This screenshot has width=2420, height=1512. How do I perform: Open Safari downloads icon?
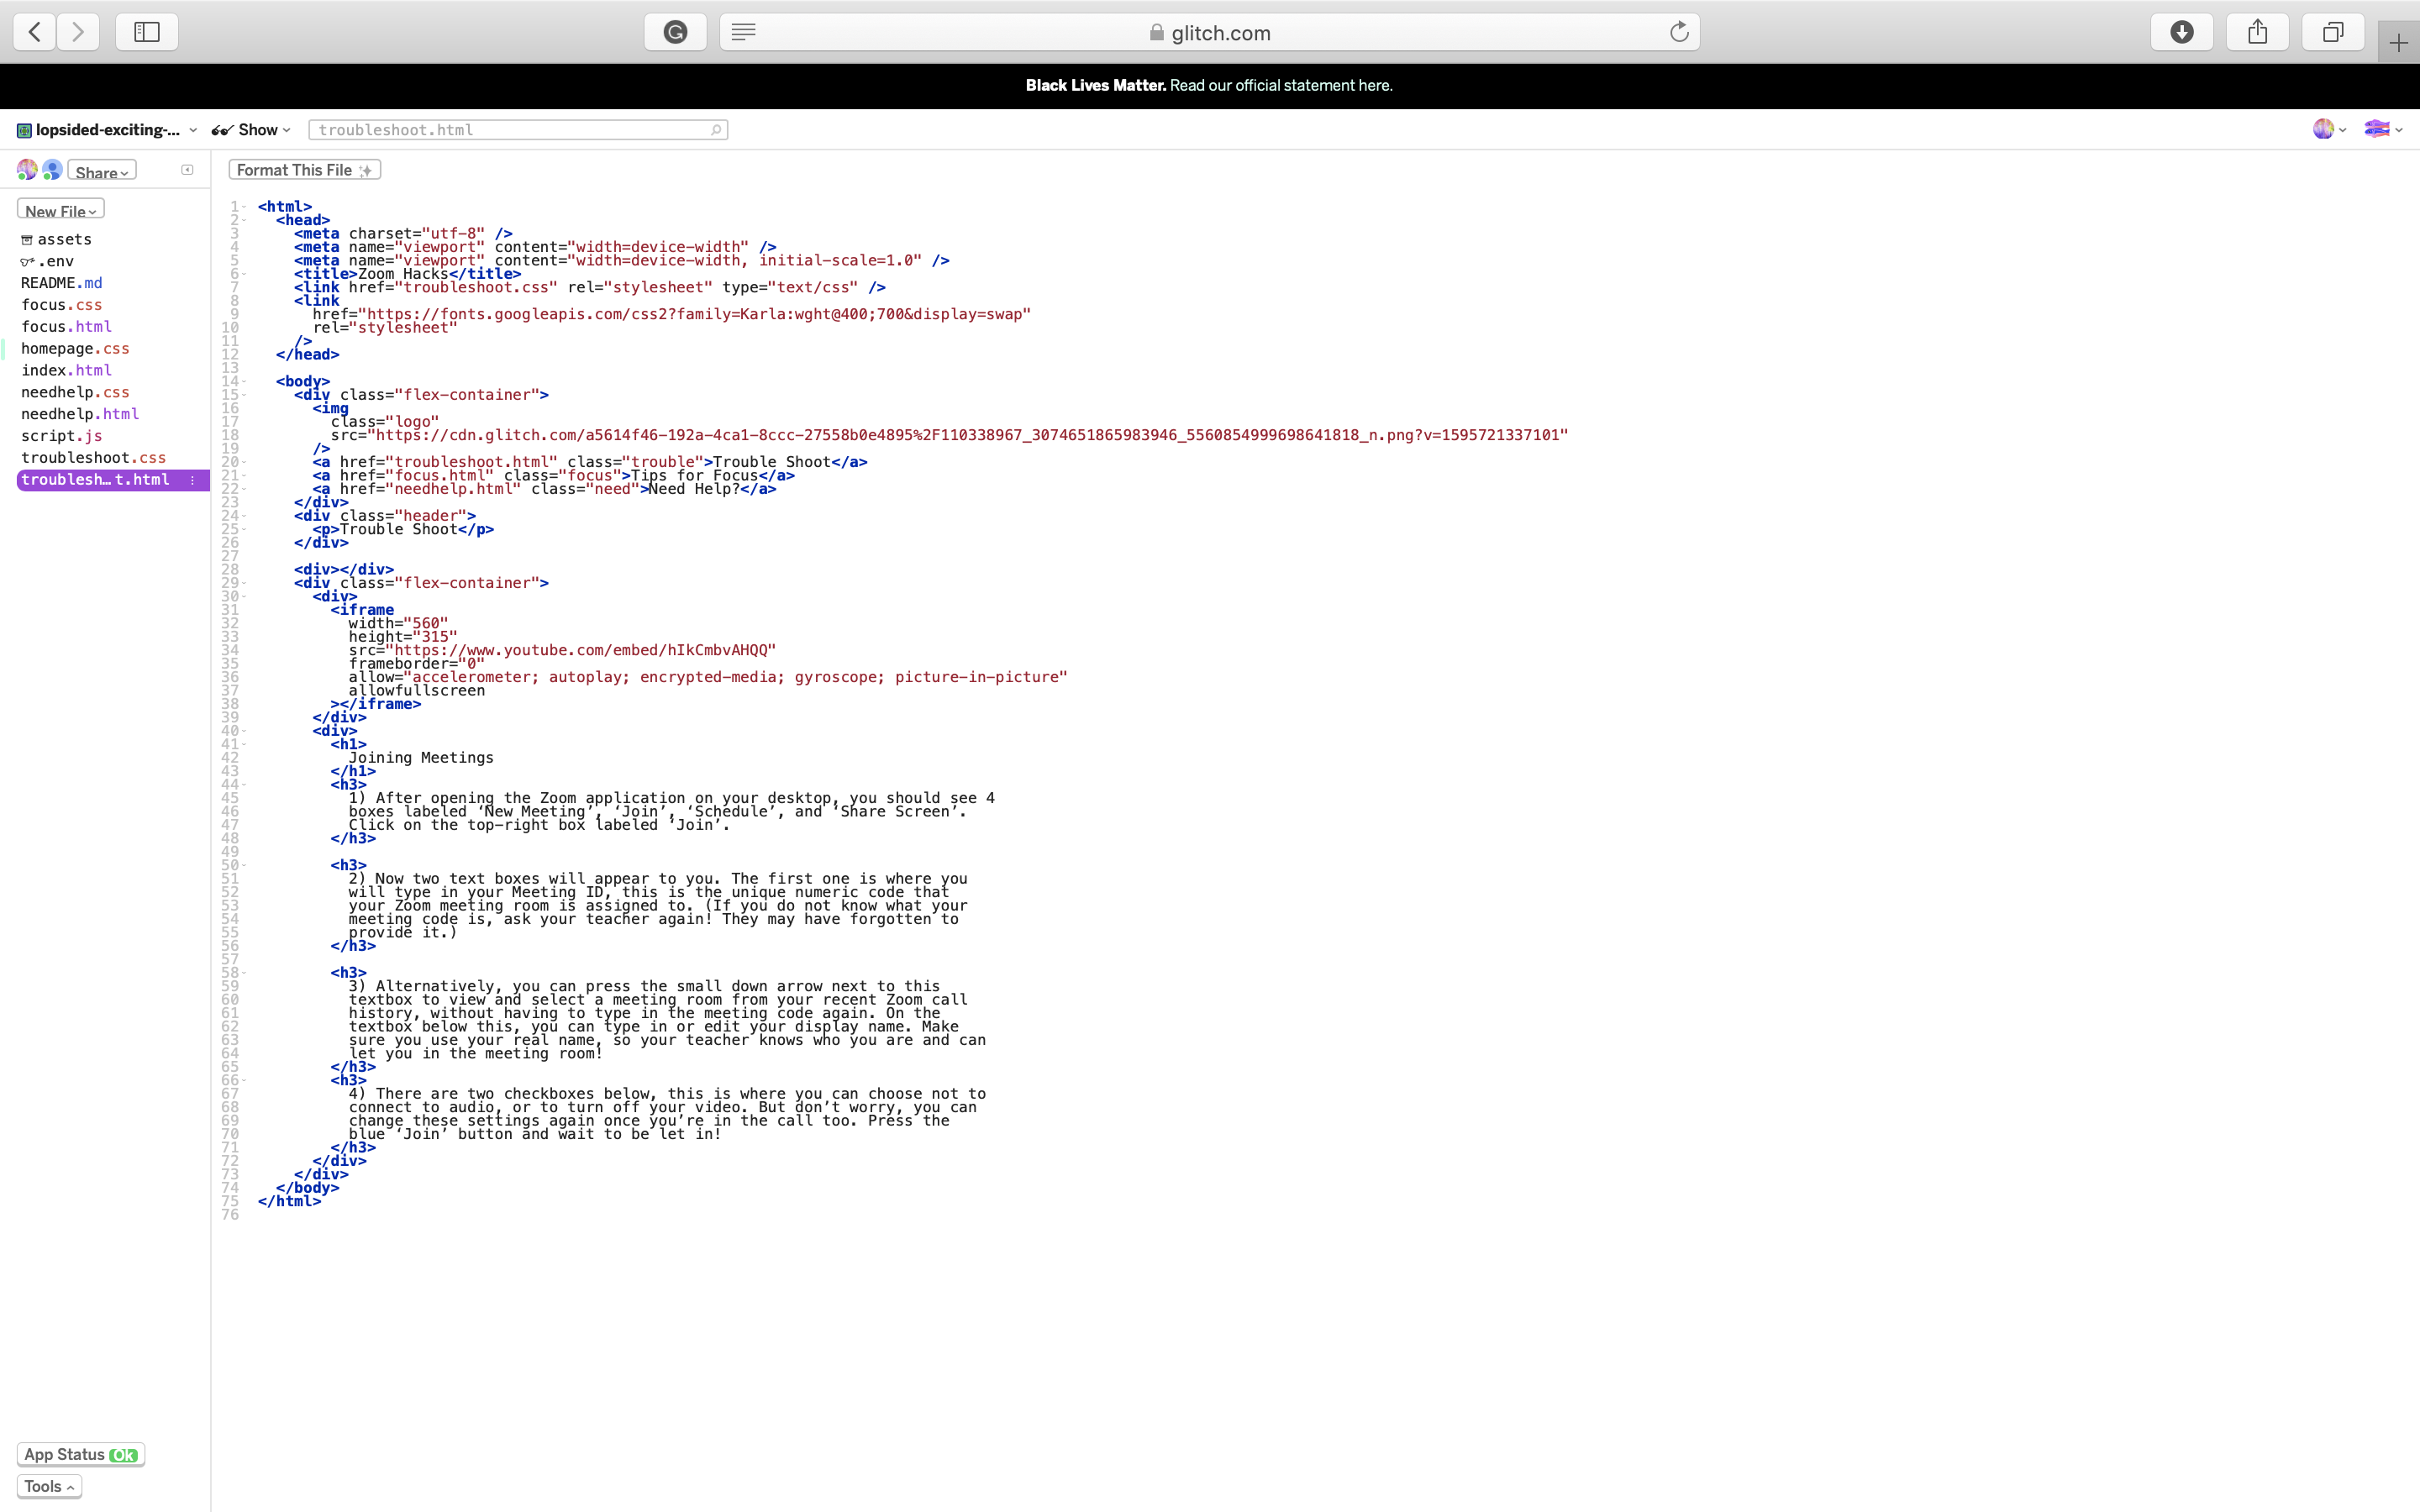2182,32
